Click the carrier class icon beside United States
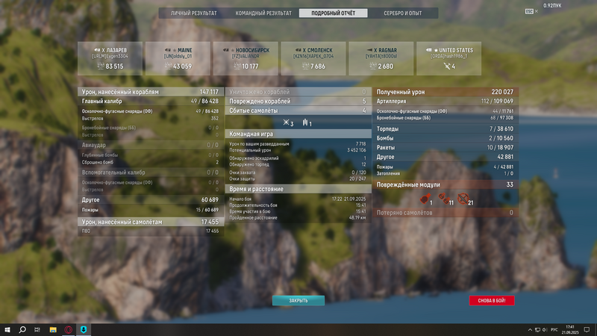Viewport: 597px width, 336px height. pos(429,50)
